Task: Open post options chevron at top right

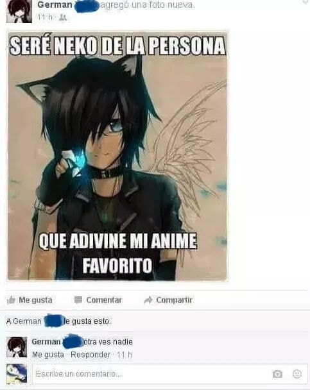Action: click(x=306, y=2)
